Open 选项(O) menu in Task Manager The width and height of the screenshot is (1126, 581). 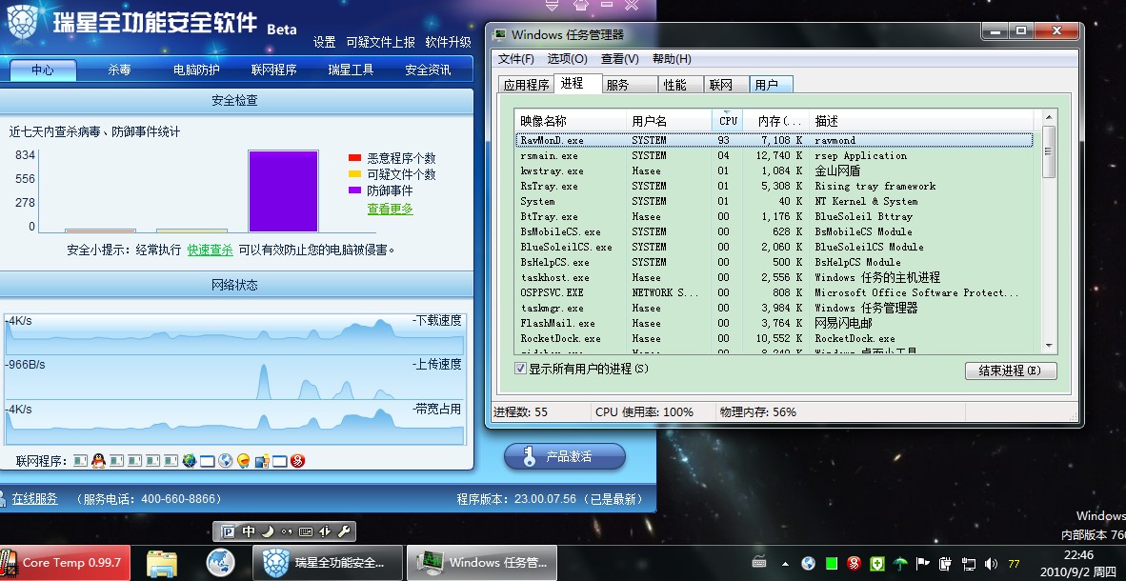point(568,59)
